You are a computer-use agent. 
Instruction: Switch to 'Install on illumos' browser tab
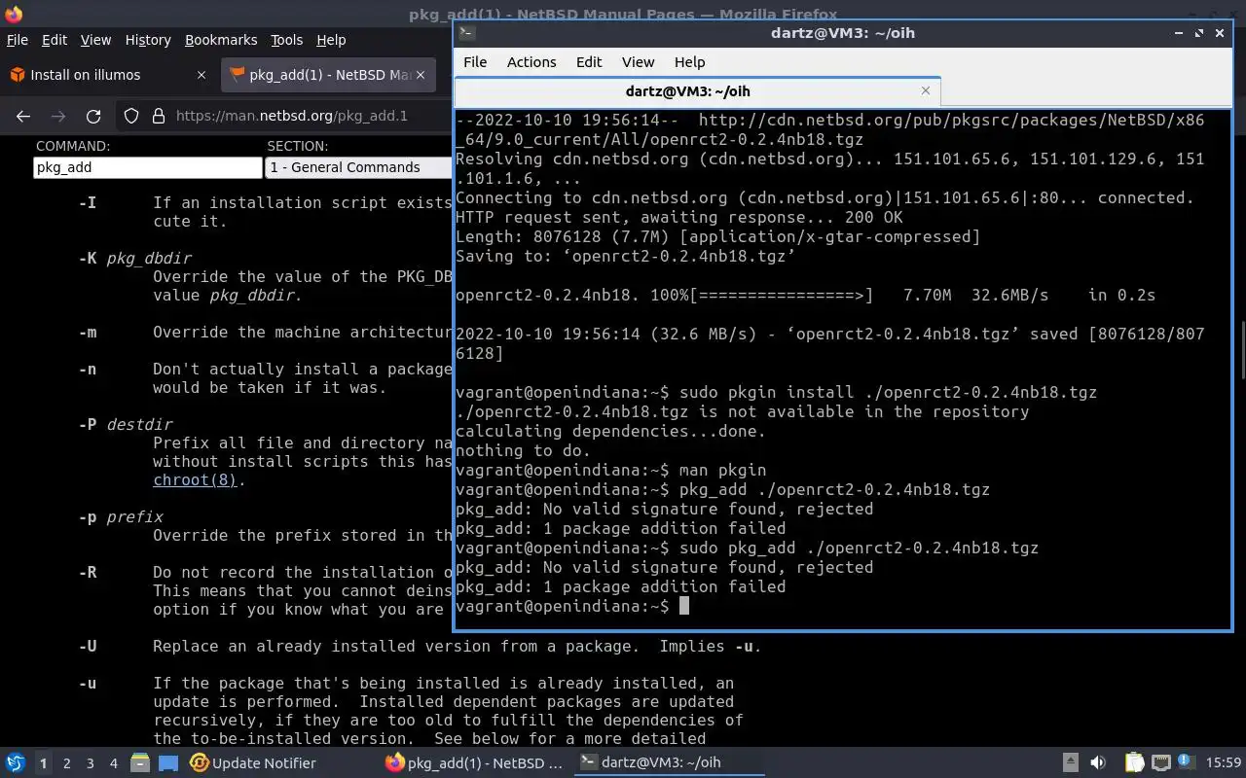coord(109,75)
